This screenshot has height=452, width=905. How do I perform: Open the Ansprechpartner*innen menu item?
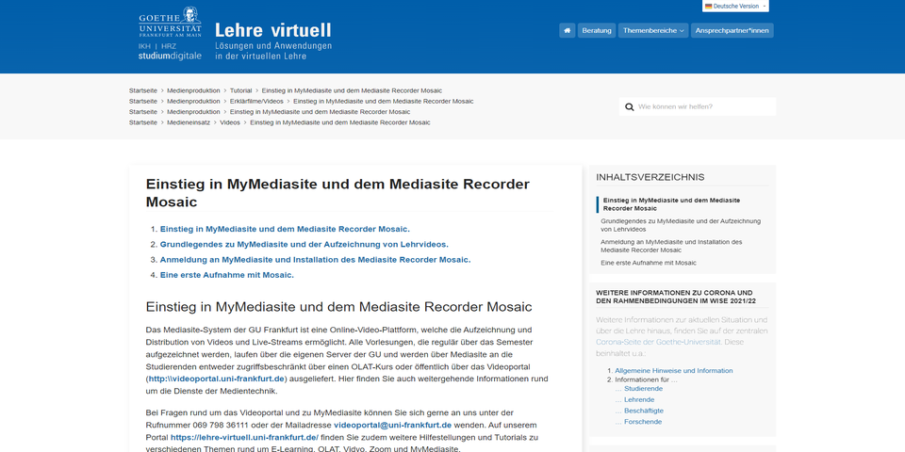pos(732,30)
